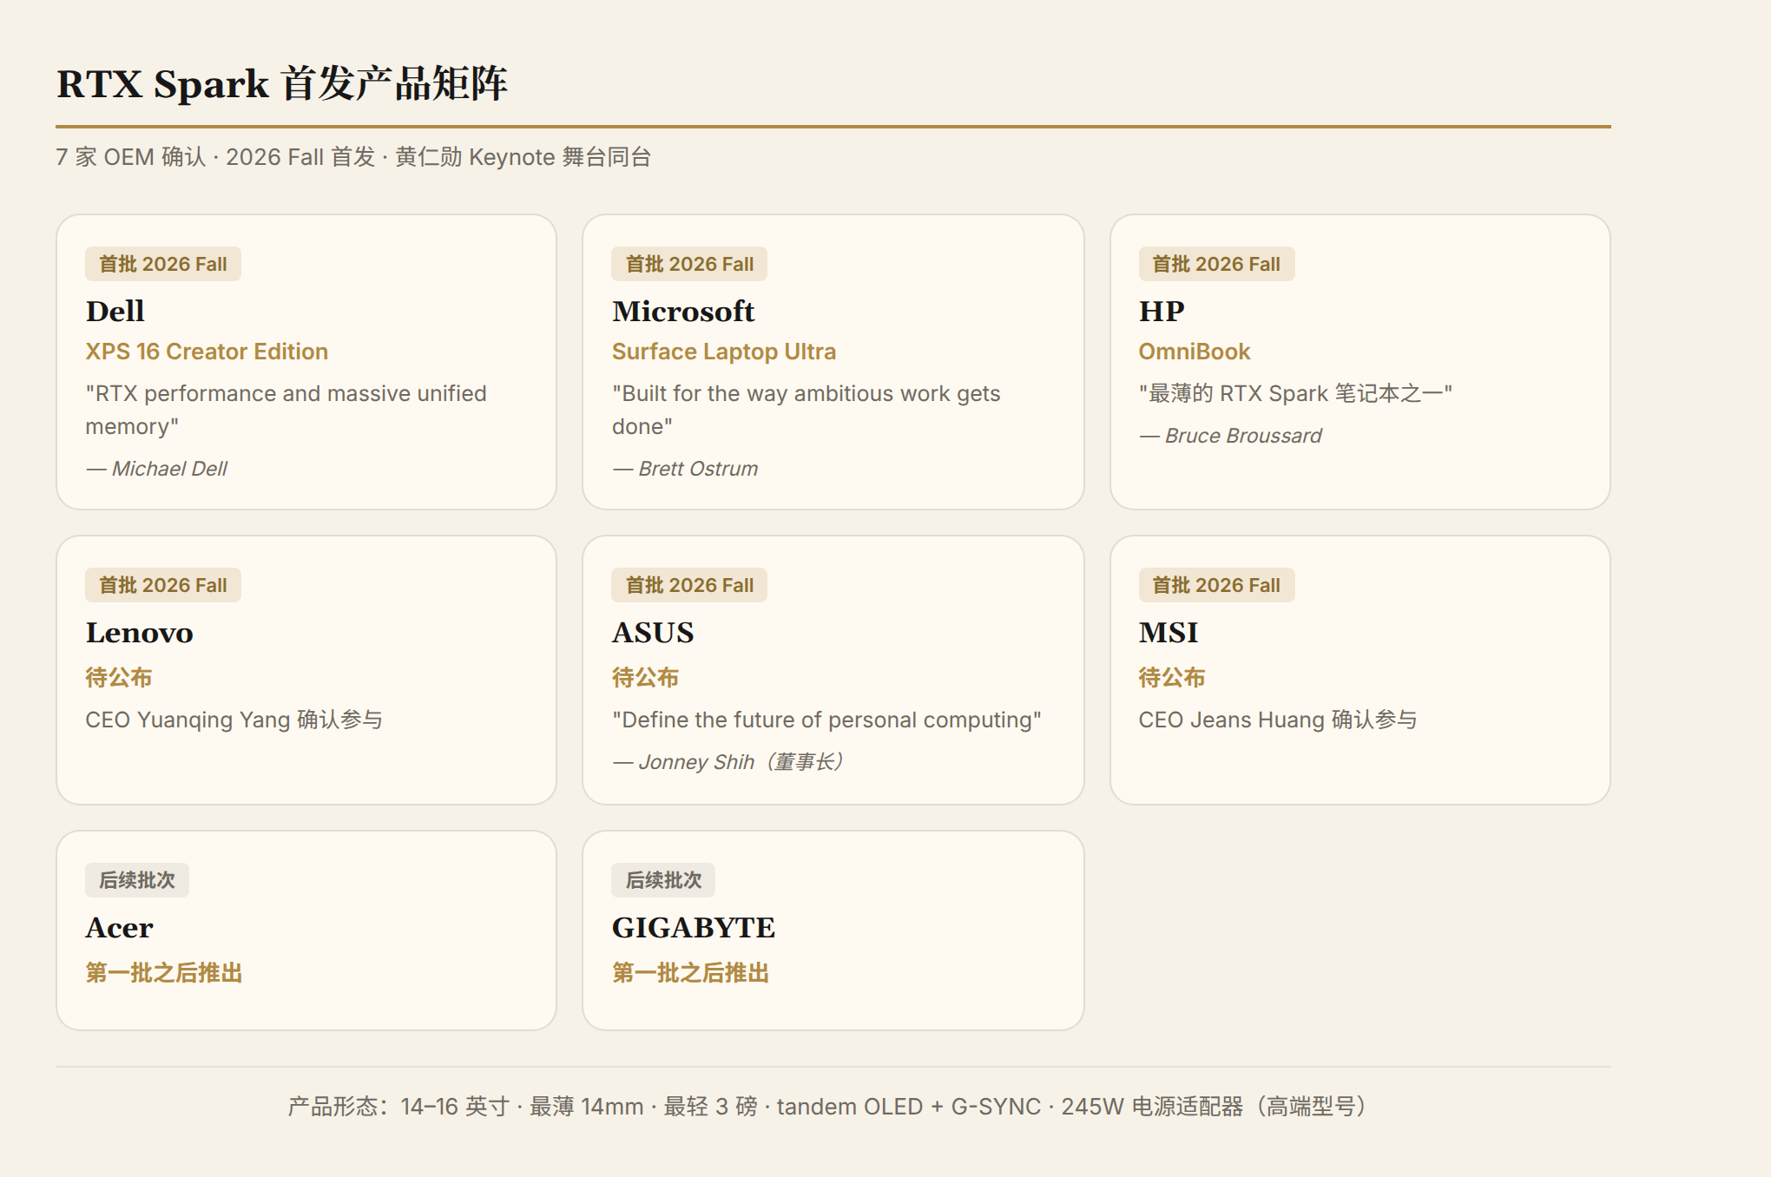This screenshot has height=1177, width=1771.
Task: Click the "首批 2026 Fall" badge on the HP card
Action: click(1216, 264)
